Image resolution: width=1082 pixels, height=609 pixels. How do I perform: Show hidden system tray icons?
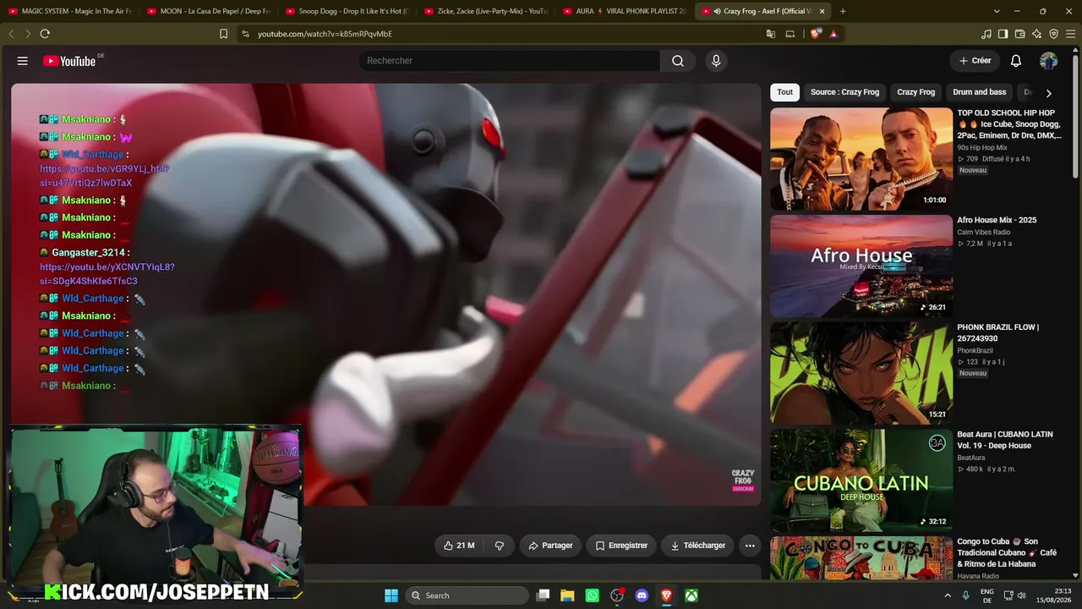(x=948, y=595)
